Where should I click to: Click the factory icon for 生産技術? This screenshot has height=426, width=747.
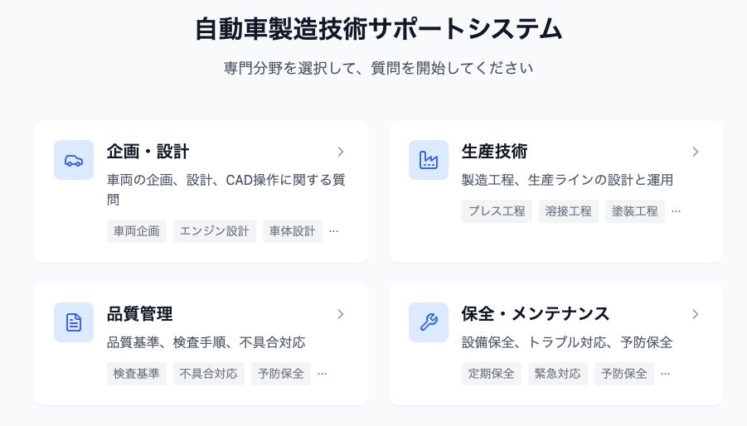click(429, 160)
